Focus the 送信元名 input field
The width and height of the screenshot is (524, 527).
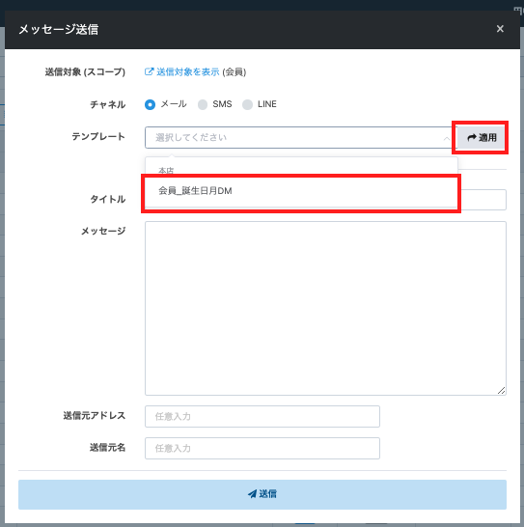click(262, 448)
